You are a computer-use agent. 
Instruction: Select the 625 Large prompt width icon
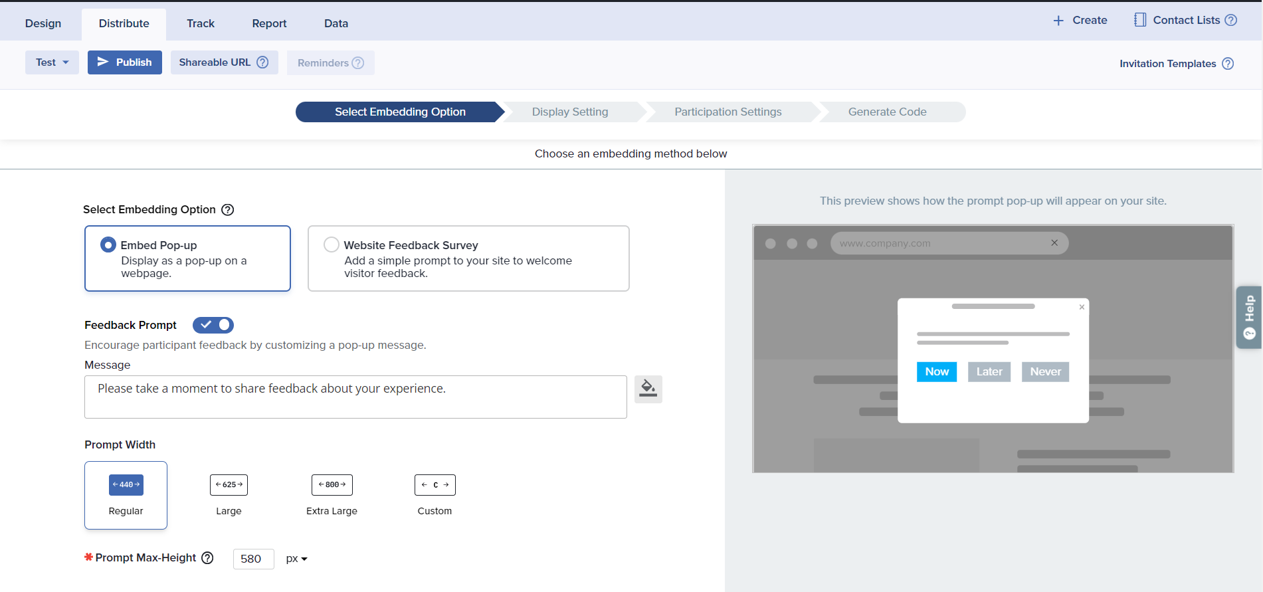229,485
